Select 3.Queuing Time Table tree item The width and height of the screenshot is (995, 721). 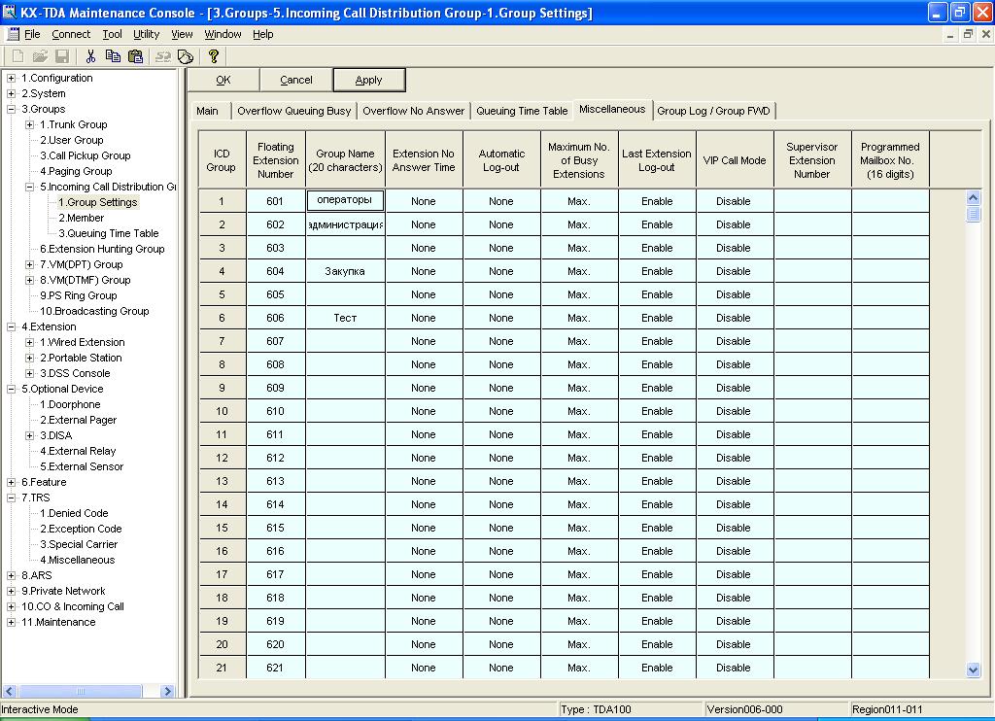tap(109, 233)
